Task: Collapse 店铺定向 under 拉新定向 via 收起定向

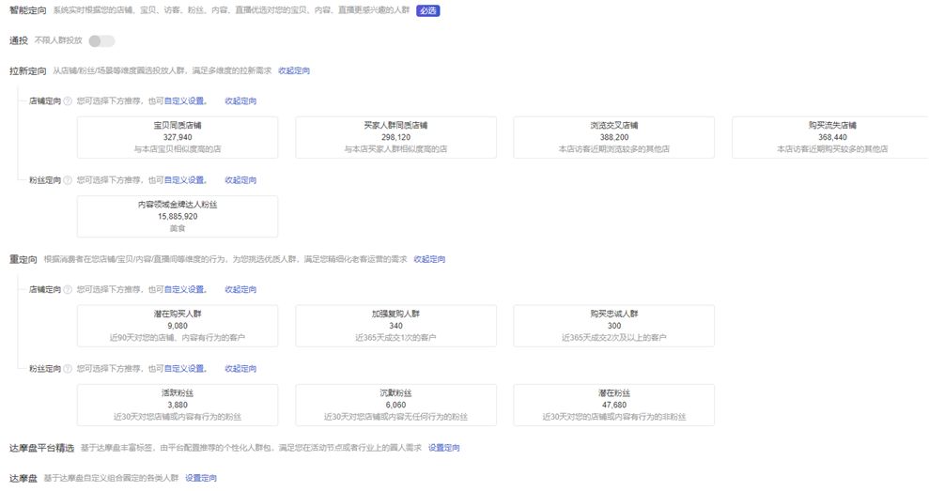Action: click(240, 101)
